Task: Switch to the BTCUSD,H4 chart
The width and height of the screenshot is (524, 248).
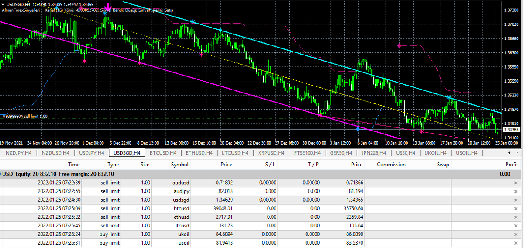Action: click(162, 153)
